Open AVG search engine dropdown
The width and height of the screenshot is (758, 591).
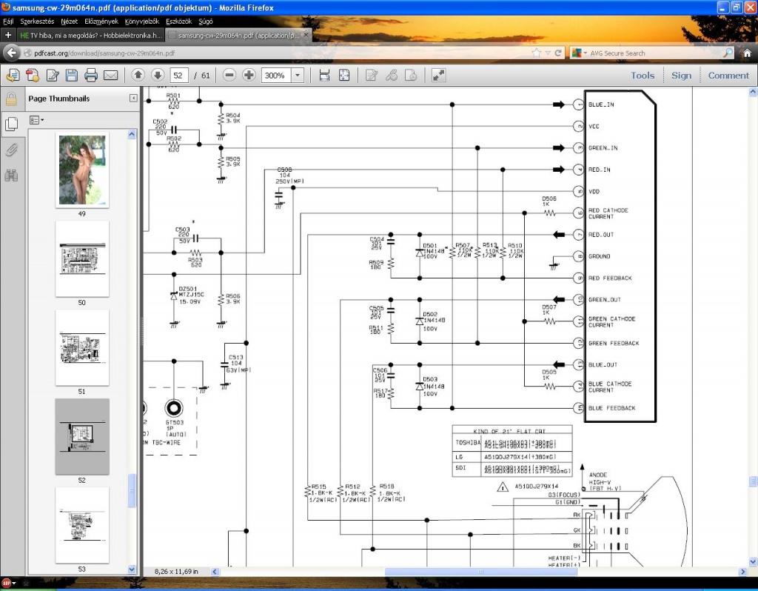coord(579,53)
